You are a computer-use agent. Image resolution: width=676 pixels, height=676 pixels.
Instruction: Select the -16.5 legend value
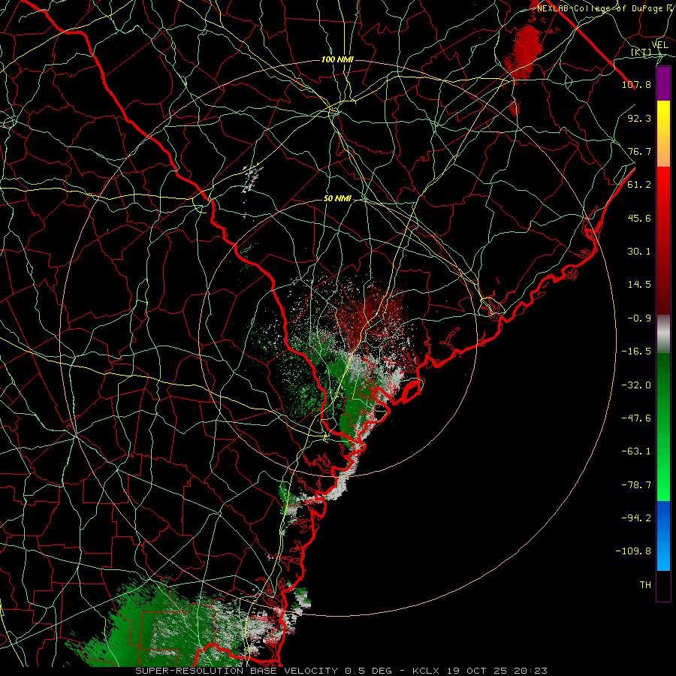point(636,352)
